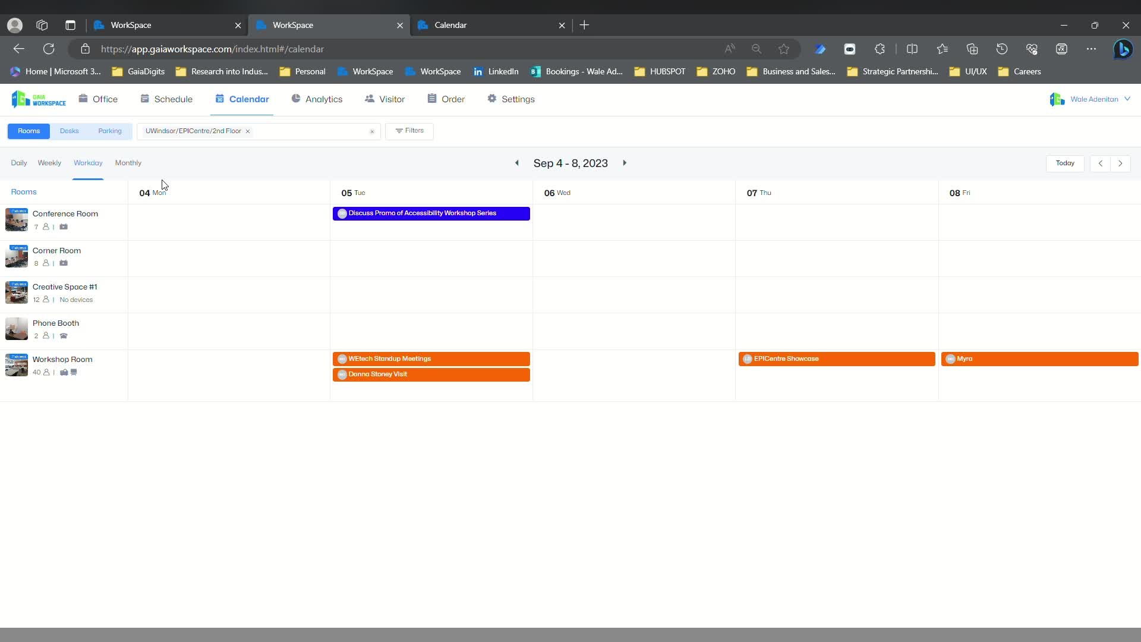Click the GAIA Workspace logo
Screen dimensions: 1141x642
point(39,99)
